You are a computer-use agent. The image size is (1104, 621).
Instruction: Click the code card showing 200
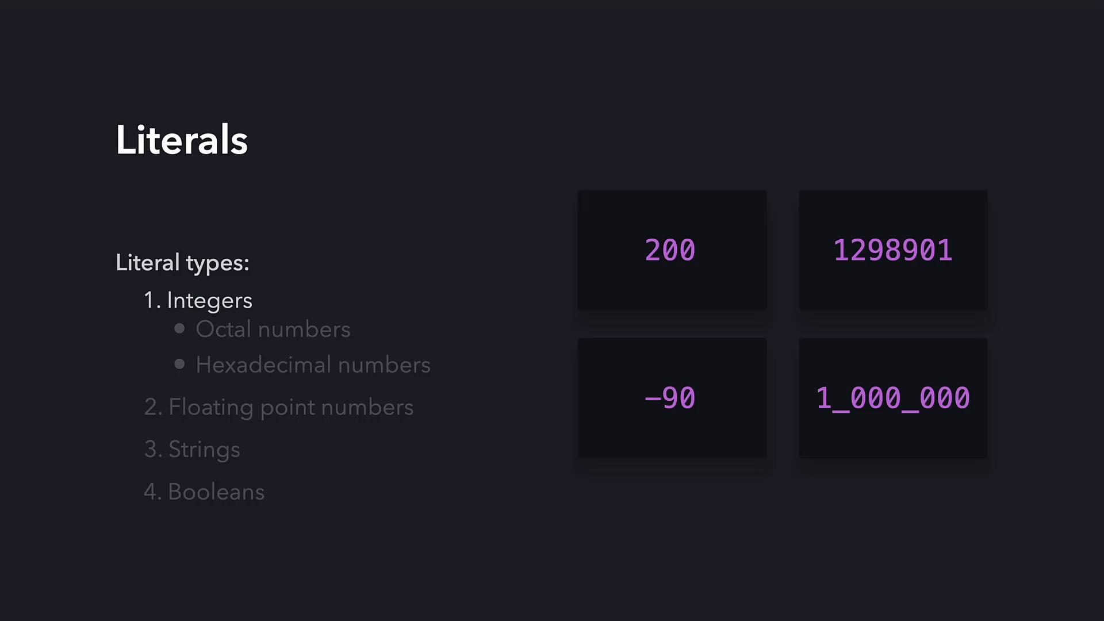pos(672,250)
